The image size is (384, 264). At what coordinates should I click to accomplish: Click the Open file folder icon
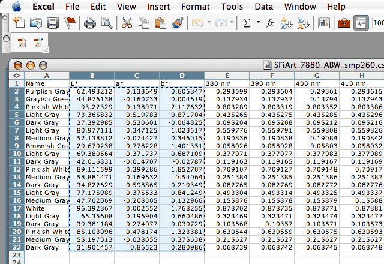[x=36, y=23]
